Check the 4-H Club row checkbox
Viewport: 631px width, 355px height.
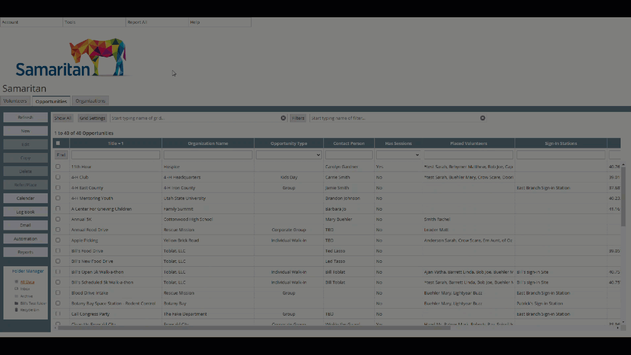58,177
